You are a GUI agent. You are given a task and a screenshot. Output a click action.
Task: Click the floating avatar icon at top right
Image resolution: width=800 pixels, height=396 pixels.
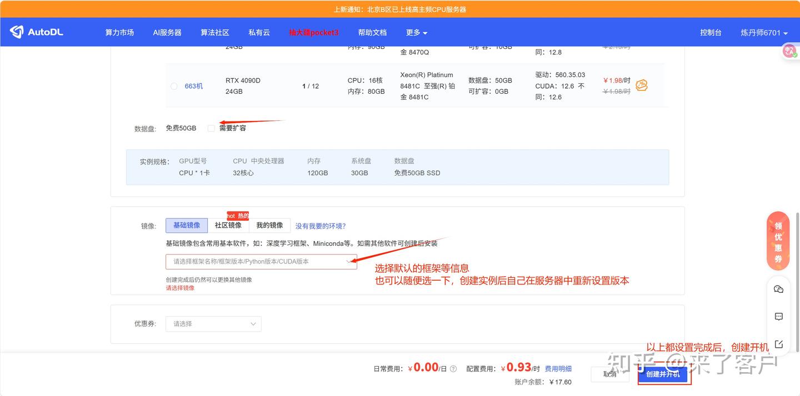(789, 50)
